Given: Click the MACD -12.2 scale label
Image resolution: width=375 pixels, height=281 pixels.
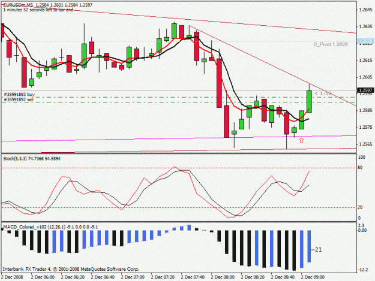Looking at the screenshot, I should tap(363, 270).
